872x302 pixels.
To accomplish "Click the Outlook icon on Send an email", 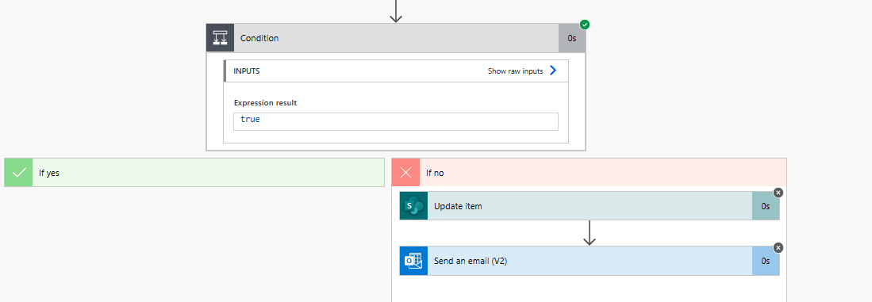I will (x=413, y=261).
